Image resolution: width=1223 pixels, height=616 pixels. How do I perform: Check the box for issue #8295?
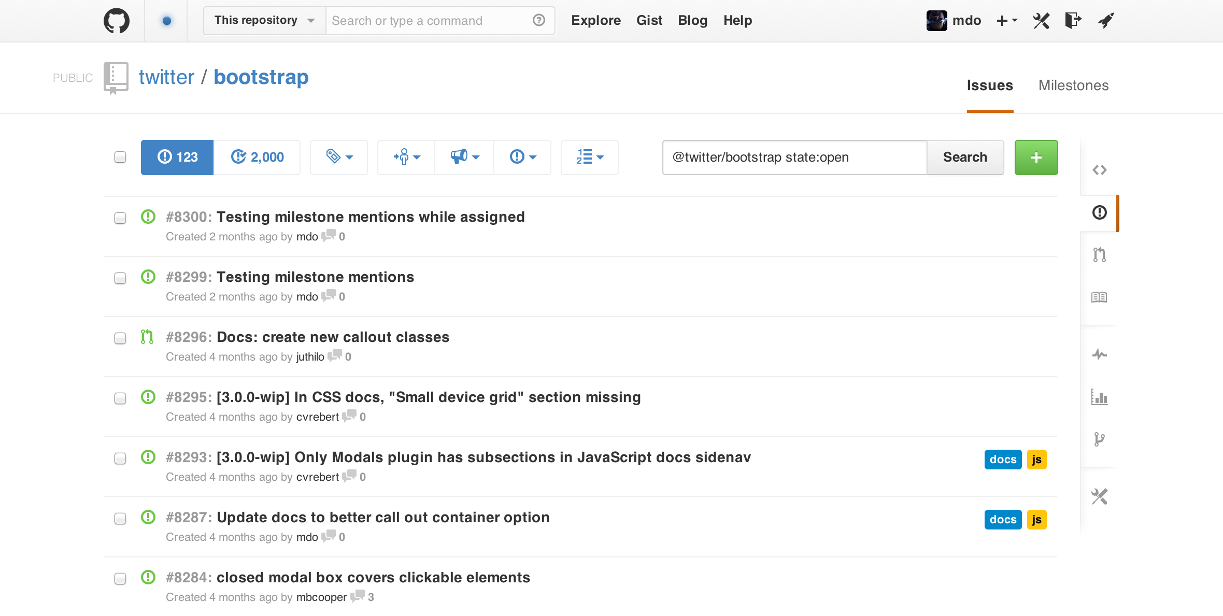pyautogui.click(x=120, y=398)
